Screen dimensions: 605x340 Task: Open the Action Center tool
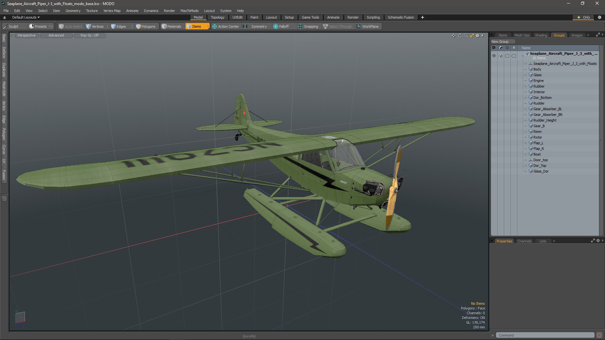pos(226,26)
